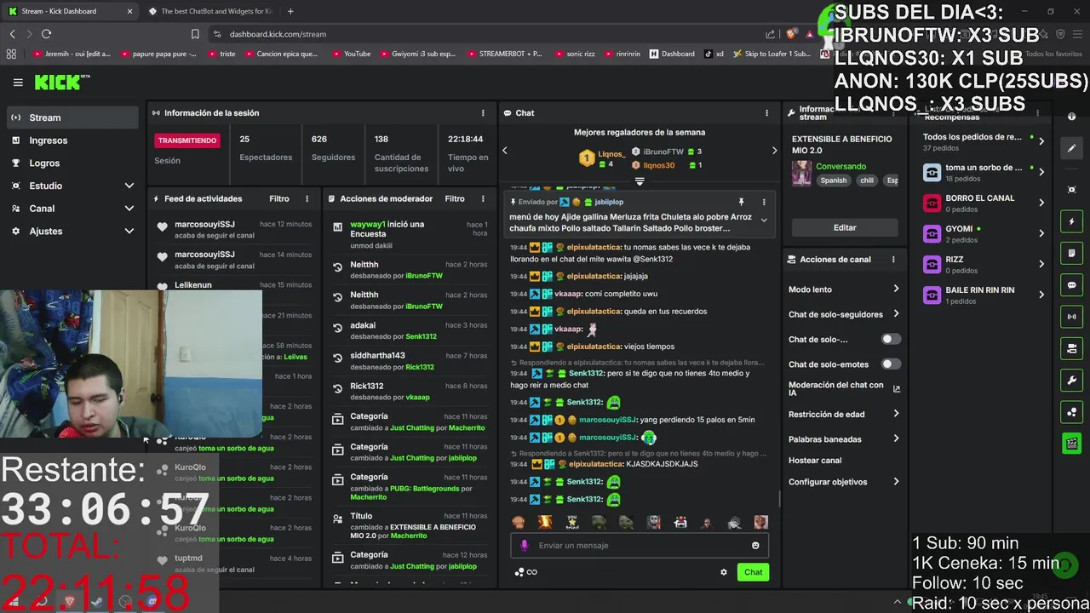
Task: Select Ingresos in the sidebar
Action: pos(72,140)
